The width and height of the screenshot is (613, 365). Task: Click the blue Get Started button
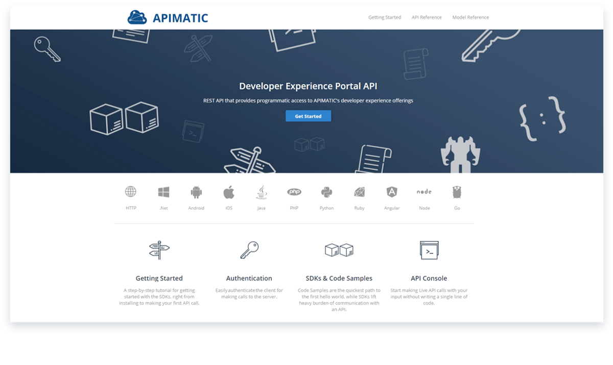tap(308, 116)
